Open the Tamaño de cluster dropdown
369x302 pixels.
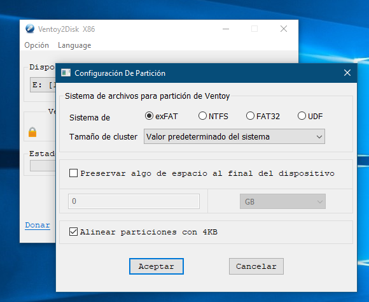(234, 136)
